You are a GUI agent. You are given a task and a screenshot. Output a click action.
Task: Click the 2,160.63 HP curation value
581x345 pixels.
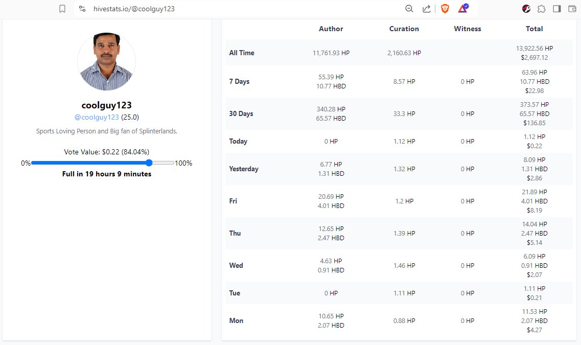click(404, 53)
